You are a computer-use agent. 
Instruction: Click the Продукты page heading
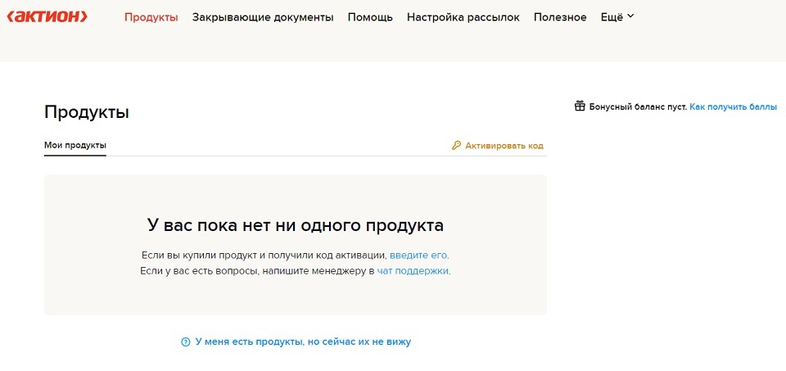87,113
